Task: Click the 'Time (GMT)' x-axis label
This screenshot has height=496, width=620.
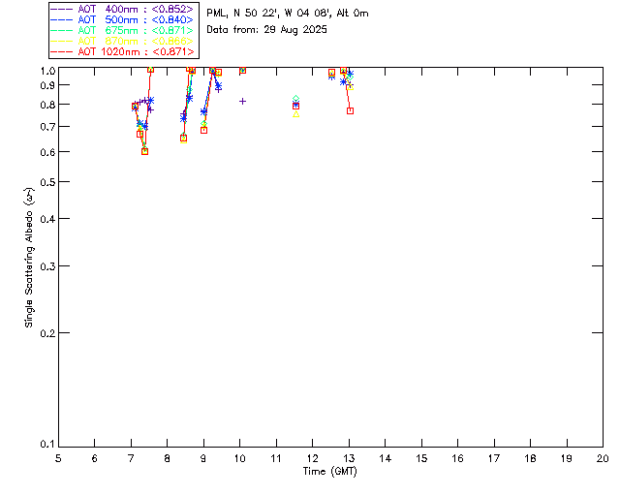Action: pos(330,472)
